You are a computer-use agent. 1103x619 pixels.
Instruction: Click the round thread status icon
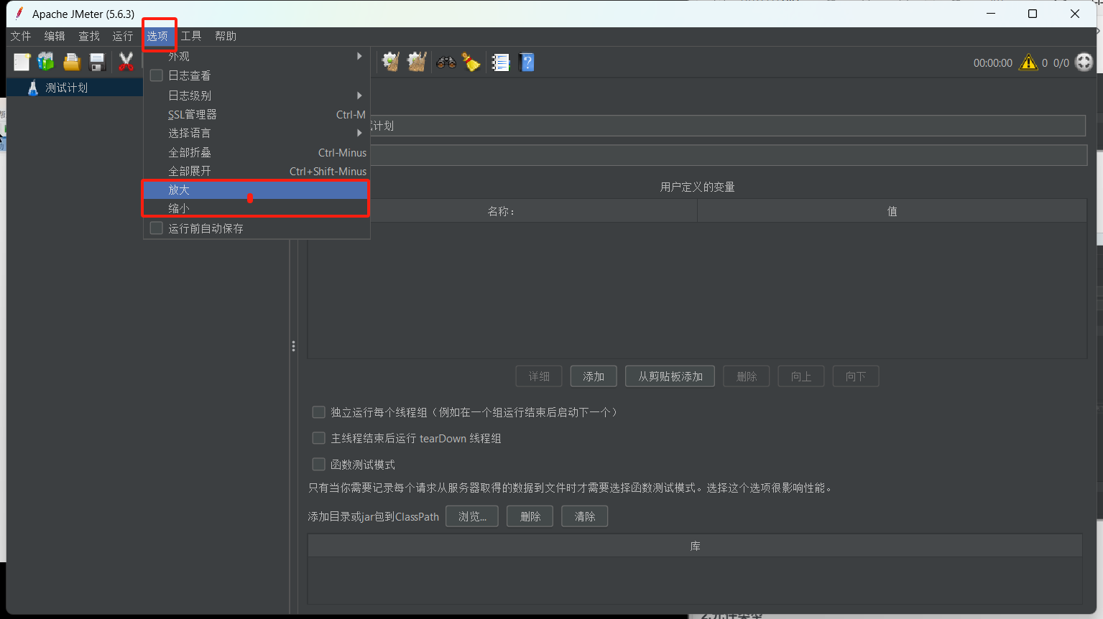click(x=1084, y=62)
